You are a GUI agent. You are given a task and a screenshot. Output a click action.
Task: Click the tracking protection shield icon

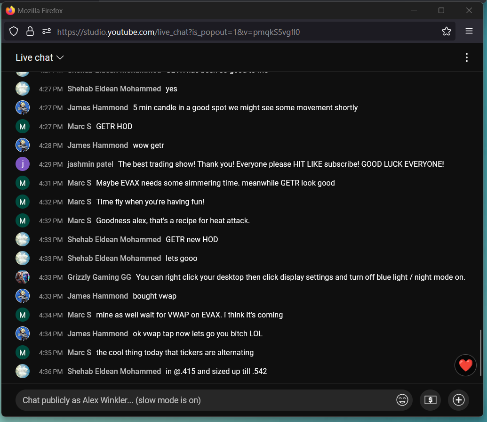(14, 32)
